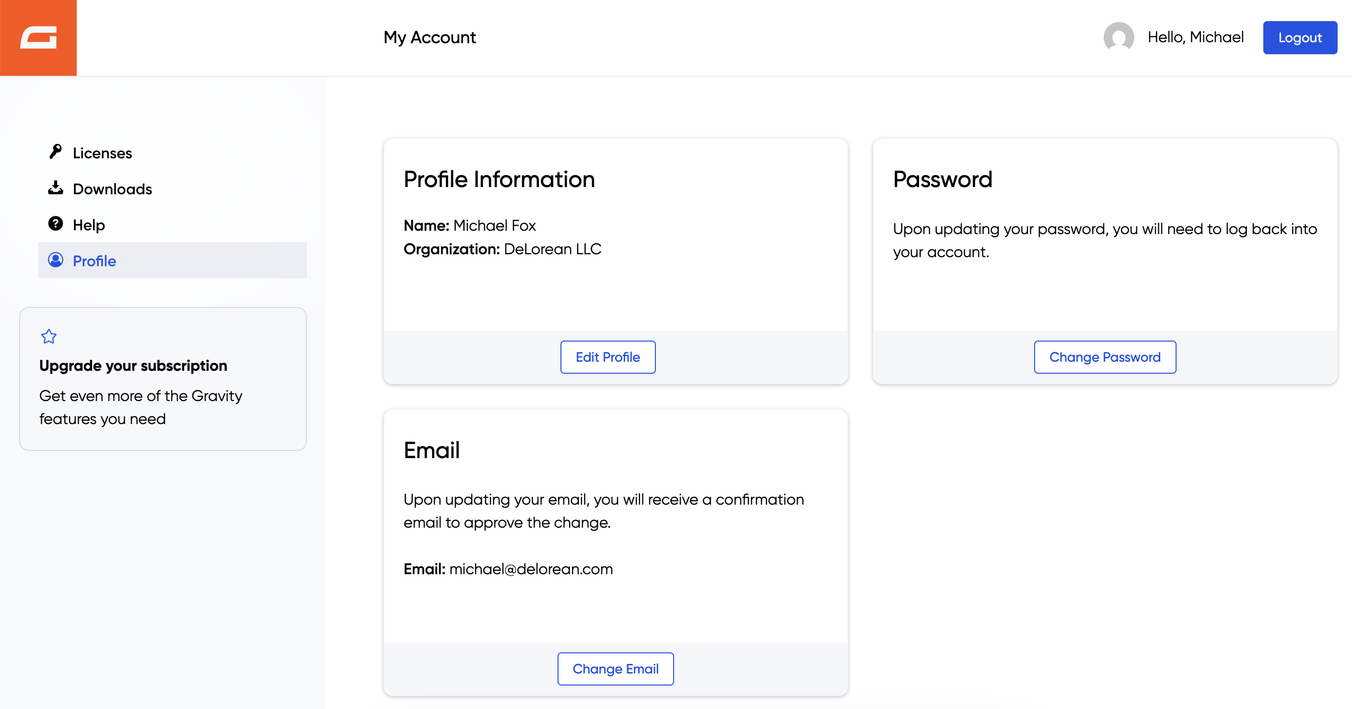Go to the Downloads section
Image resolution: width=1352 pixels, height=709 pixels.
(112, 189)
